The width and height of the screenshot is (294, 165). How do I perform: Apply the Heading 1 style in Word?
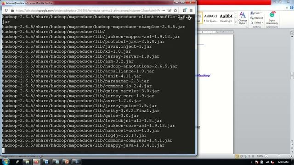(226, 18)
